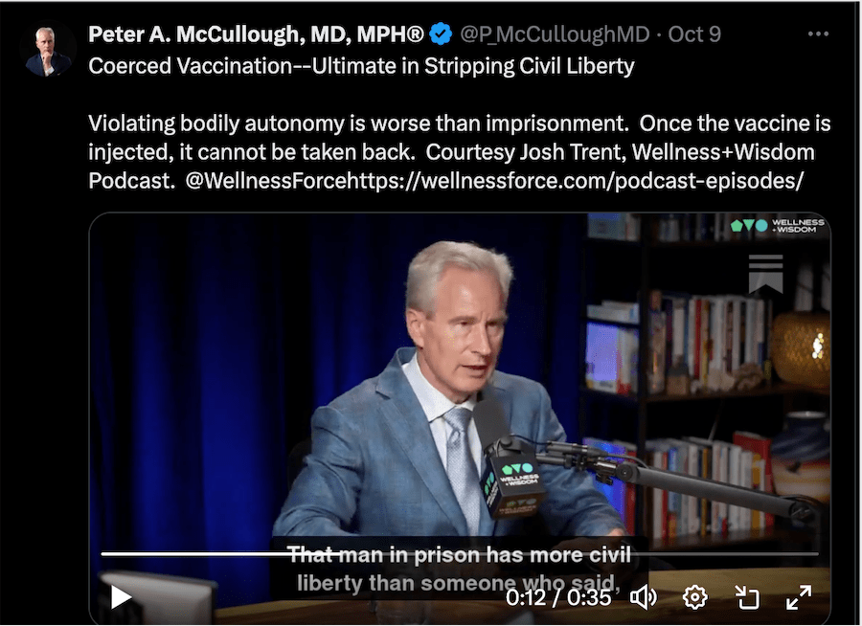Mute the video with the speaker icon
This screenshot has height=626, width=862.
(643, 597)
